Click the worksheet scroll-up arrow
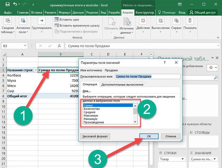 (151, 54)
